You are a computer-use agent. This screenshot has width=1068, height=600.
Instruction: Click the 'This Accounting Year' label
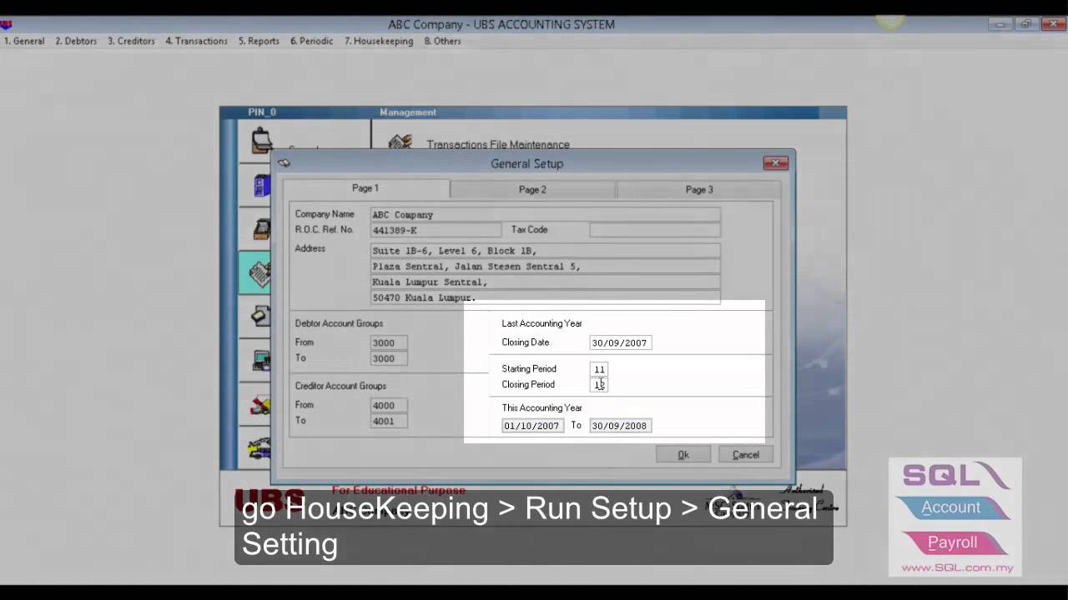point(542,407)
